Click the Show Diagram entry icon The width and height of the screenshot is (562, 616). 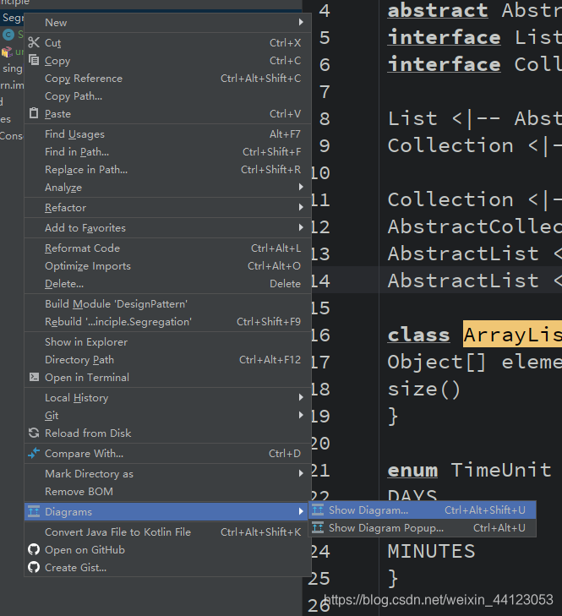click(x=318, y=510)
